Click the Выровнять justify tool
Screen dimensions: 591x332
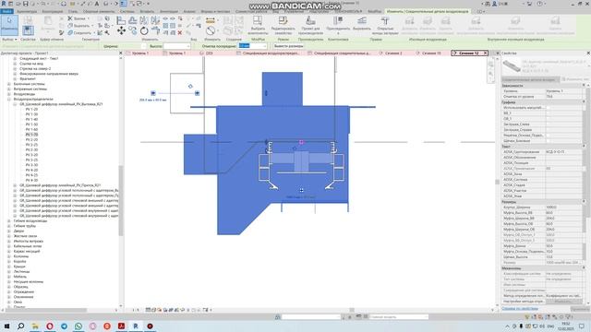(x=361, y=23)
